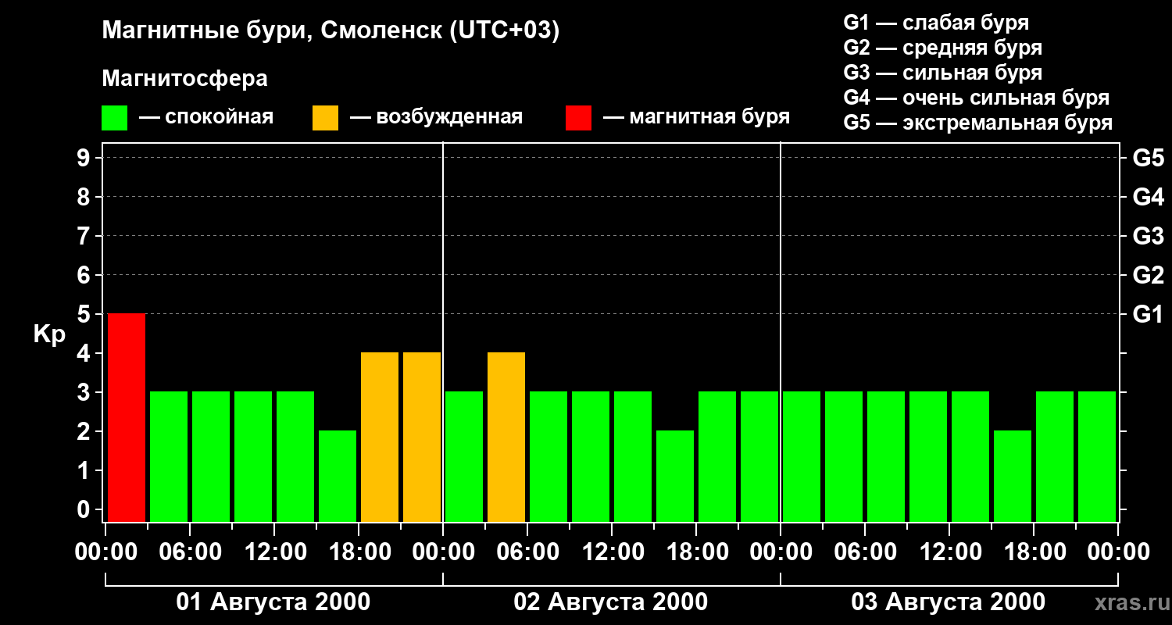Select the Kp 2 bar on 03 Августа
Image resolution: width=1172 pixels, height=625 pixels.
[1013, 476]
